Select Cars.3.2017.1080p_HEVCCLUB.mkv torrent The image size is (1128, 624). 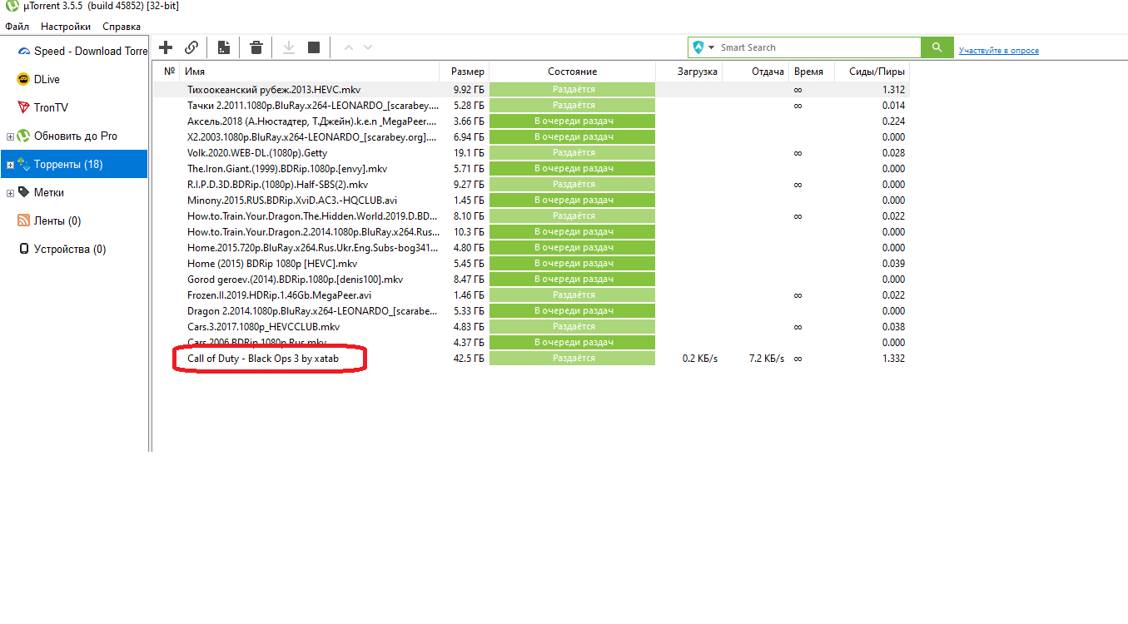(263, 326)
